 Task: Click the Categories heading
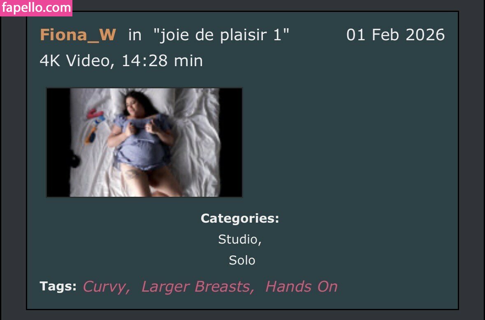240,219
